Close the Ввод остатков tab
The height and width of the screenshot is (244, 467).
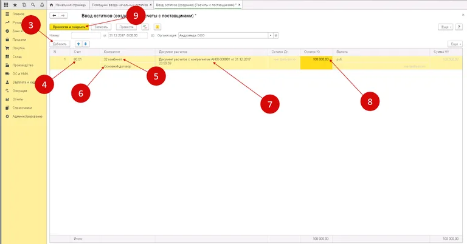[x=238, y=4]
